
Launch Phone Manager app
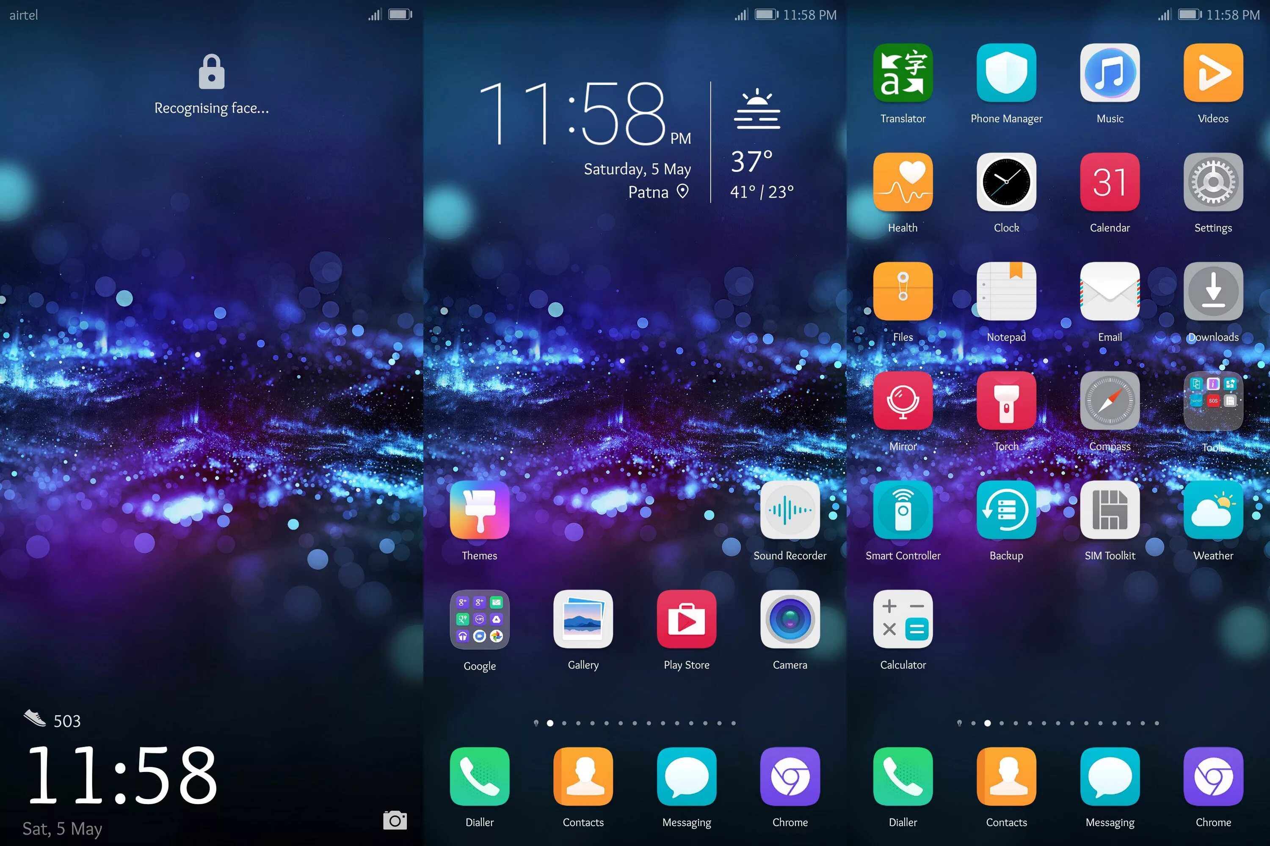1006,84
